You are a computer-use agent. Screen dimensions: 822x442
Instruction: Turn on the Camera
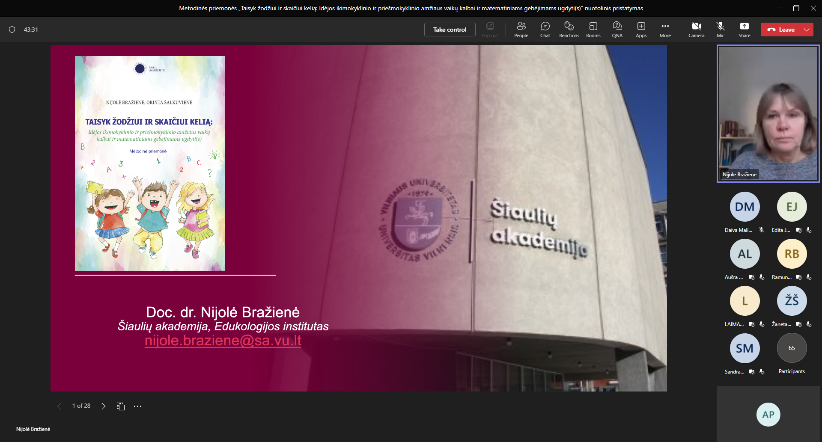click(696, 30)
